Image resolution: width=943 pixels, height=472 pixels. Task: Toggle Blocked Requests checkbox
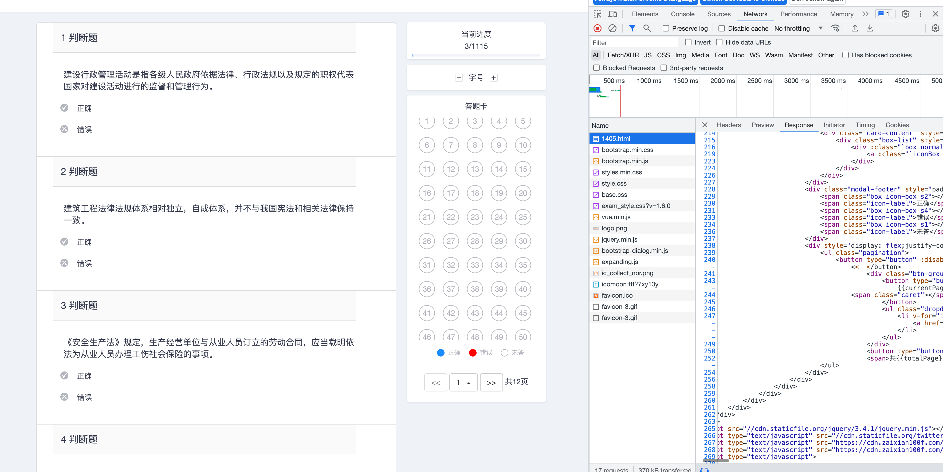pyautogui.click(x=596, y=68)
